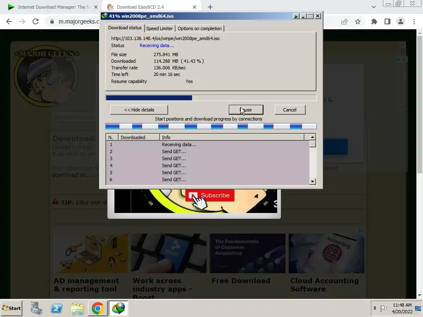This screenshot has width=423, height=317.
Task: Switch to Chrome in taskbar
Action: tap(97, 308)
